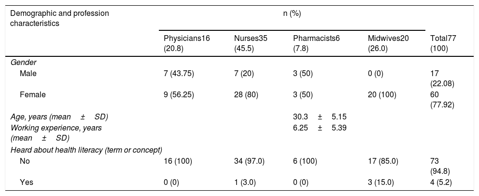Select the working experience value 6.25 ± 5.39

click(320, 128)
